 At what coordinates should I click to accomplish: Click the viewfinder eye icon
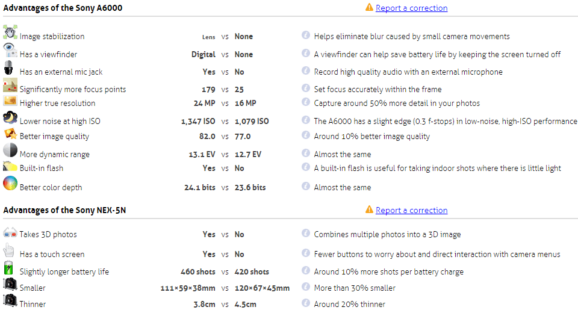[10, 50]
